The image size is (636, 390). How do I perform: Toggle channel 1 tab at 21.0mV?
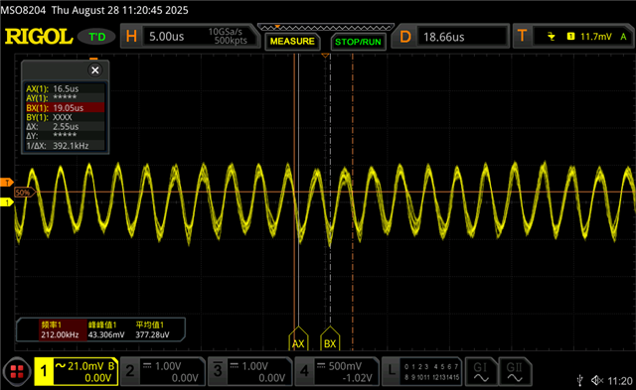click(x=77, y=371)
